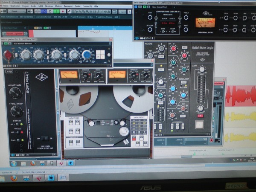The height and width of the screenshot is (192, 256).
Task: Click the inner Windows Start orb
Action: coord(14,163)
